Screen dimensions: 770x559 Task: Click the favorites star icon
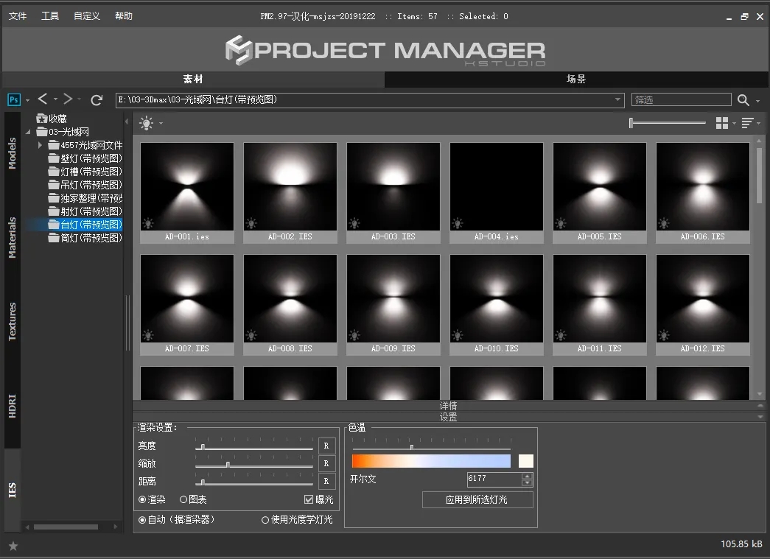(x=13, y=546)
